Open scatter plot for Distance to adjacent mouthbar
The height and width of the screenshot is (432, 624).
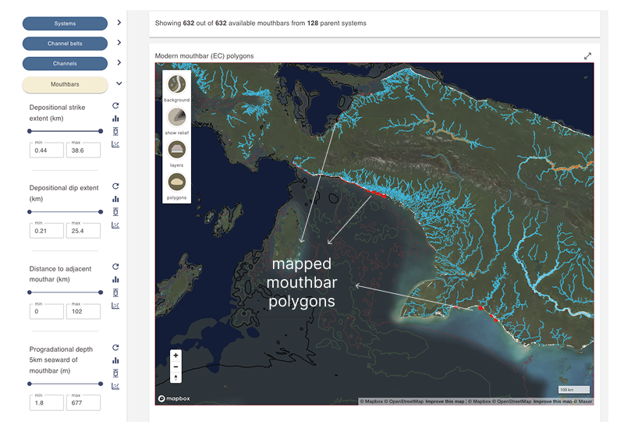pos(115,306)
